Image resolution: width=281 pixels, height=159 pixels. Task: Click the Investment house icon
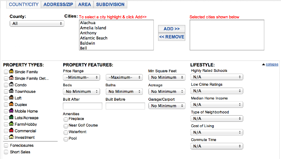tap(11, 137)
